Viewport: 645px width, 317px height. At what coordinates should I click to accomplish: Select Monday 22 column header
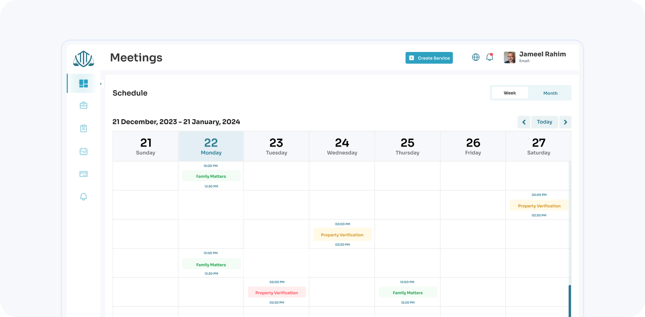click(211, 146)
